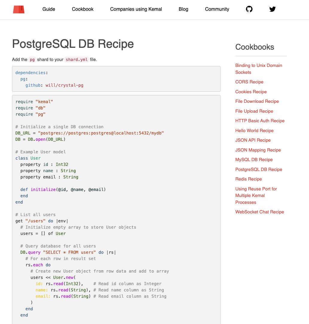Click the red Kemal logo
This screenshot has width=309, height=324.
[x=19, y=9]
